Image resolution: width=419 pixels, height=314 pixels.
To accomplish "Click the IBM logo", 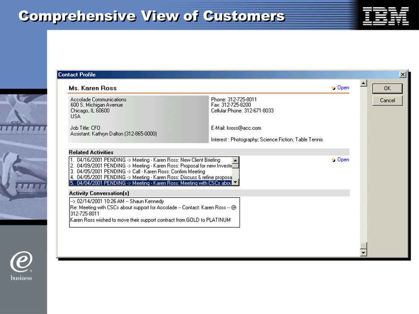I will (385, 16).
